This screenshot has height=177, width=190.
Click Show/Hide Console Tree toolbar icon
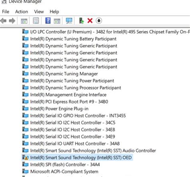[x=24, y=21]
